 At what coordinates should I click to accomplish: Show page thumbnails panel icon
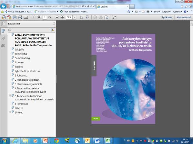3,24
